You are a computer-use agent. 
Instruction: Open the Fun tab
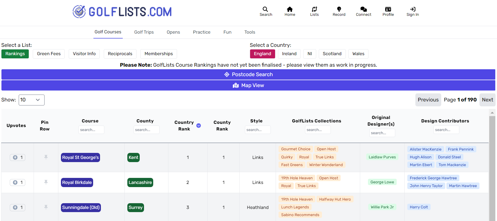tap(227, 32)
